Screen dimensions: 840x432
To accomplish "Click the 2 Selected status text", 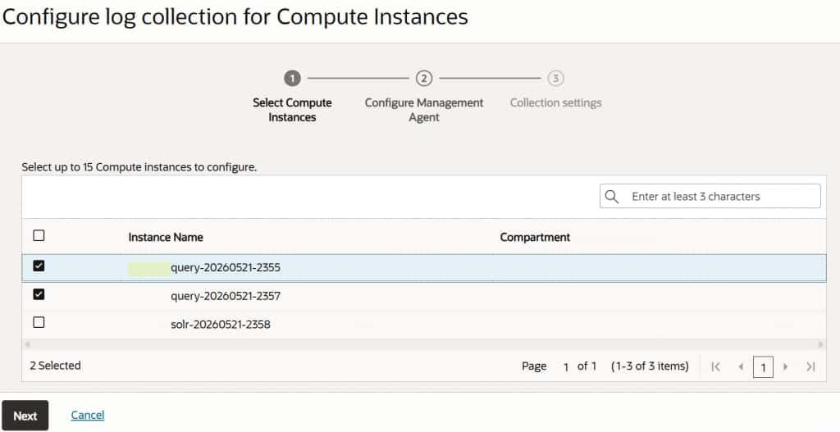I will click(55, 366).
